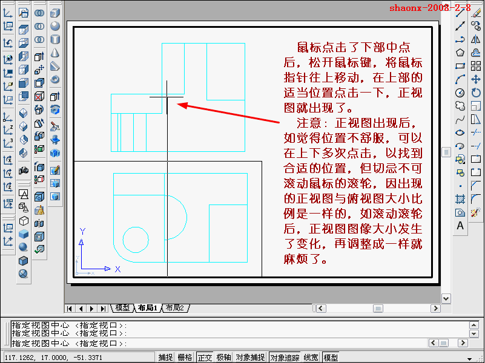Jump to the last layout tab

[103, 309]
